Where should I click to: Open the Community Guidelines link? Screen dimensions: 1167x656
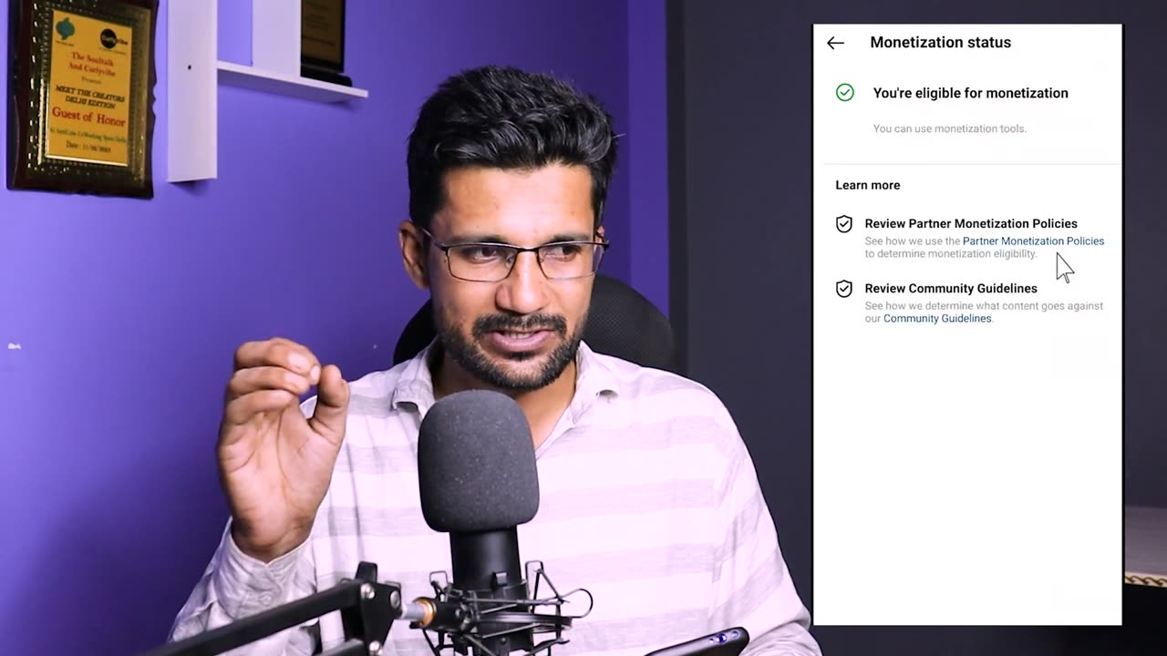tap(937, 319)
